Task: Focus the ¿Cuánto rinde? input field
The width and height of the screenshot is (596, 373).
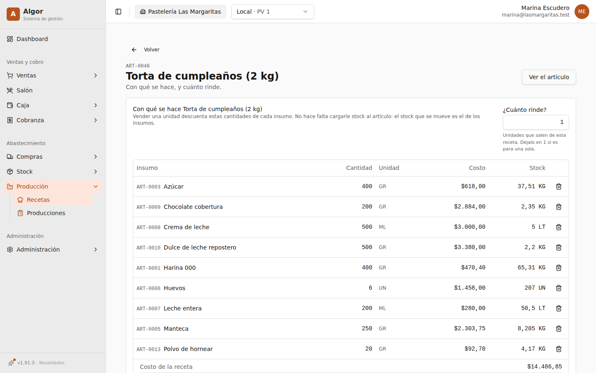Action: (x=536, y=122)
